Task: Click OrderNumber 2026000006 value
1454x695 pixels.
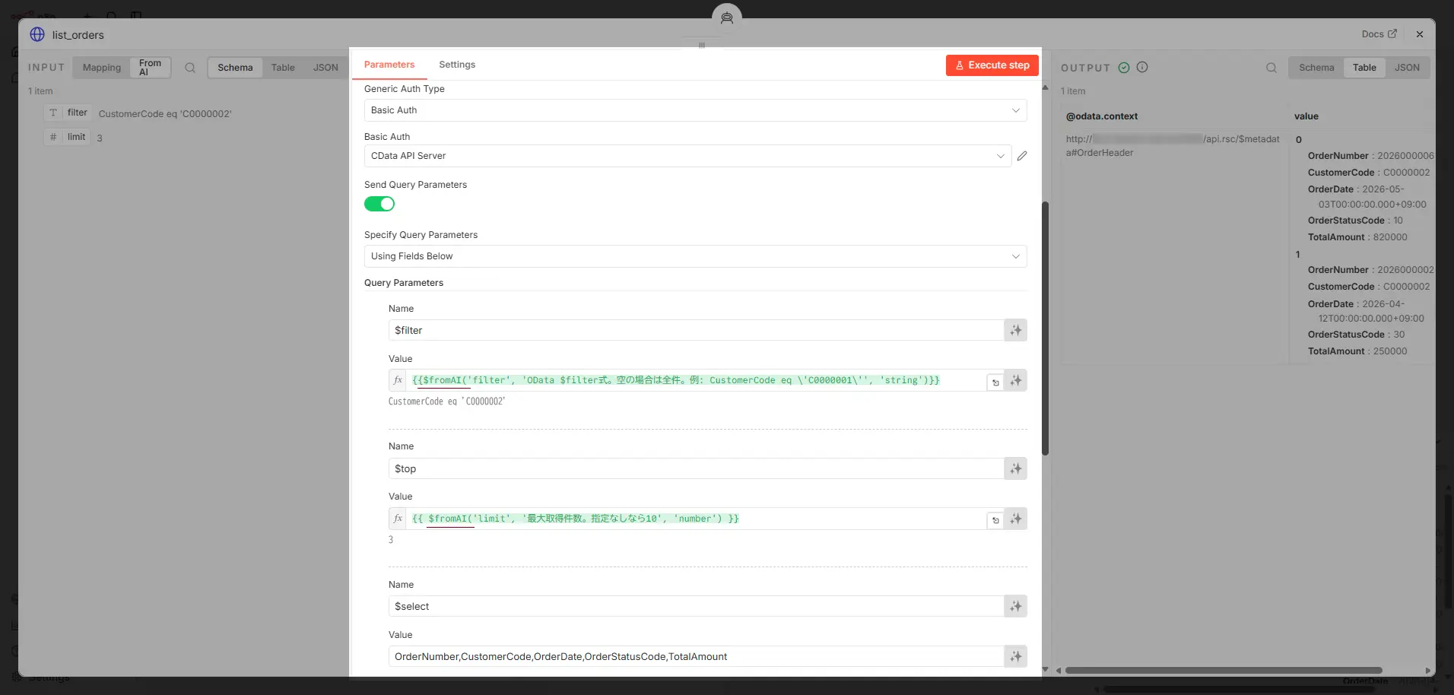Action: (1405, 156)
